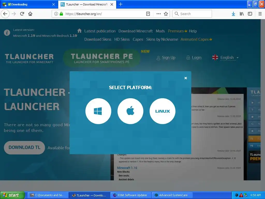
Task: Open the TLauncher PE banner
Action: coord(101,58)
